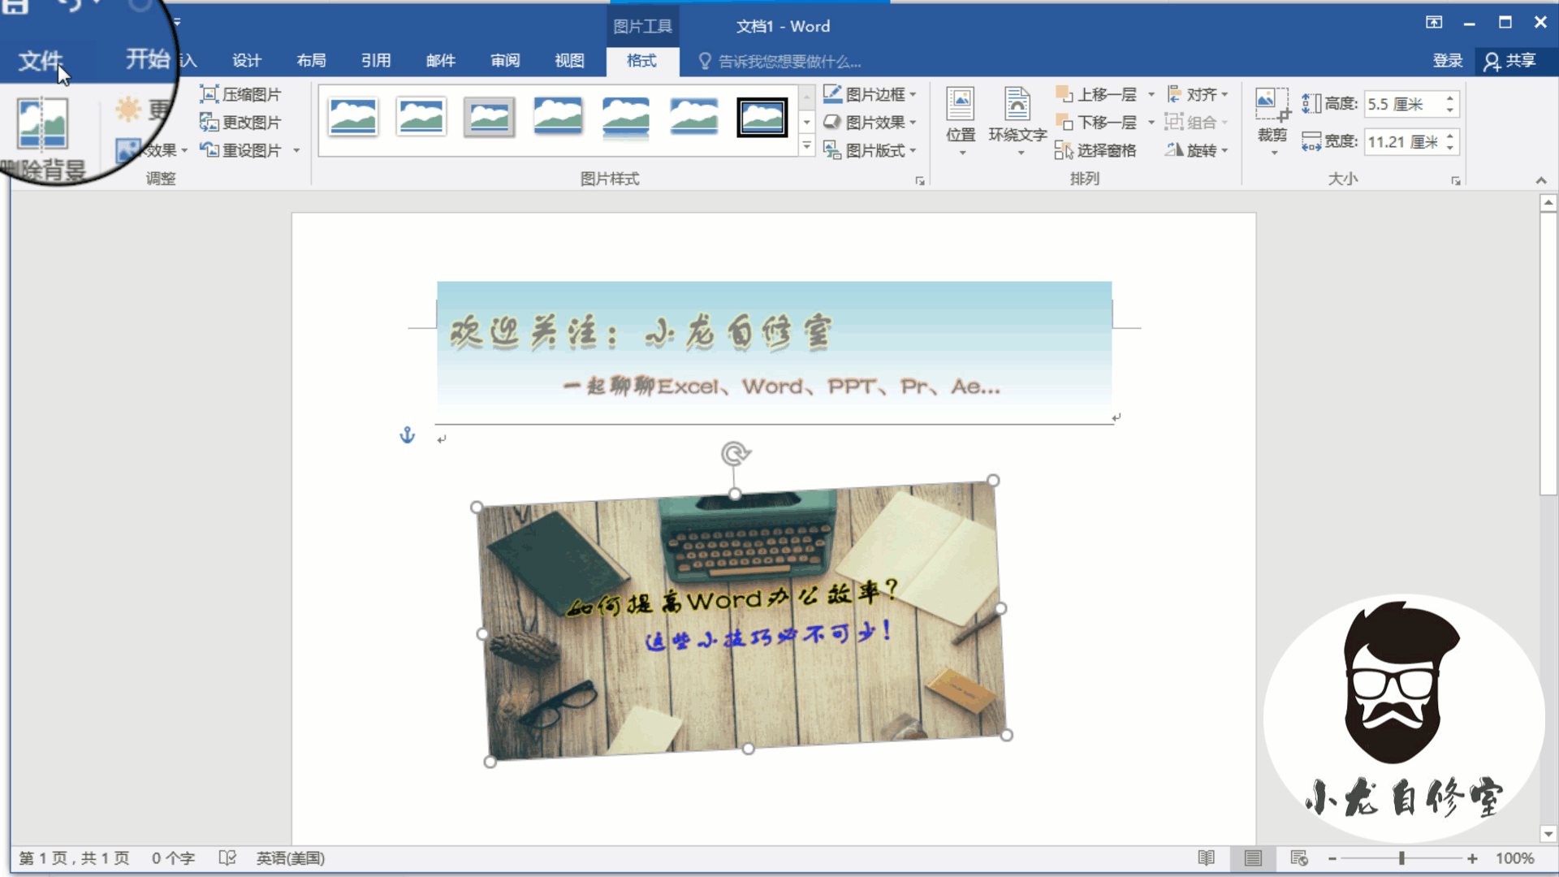The height and width of the screenshot is (877, 1559).
Task: Click Compress Pictures (压缩图片)
Action: click(241, 94)
